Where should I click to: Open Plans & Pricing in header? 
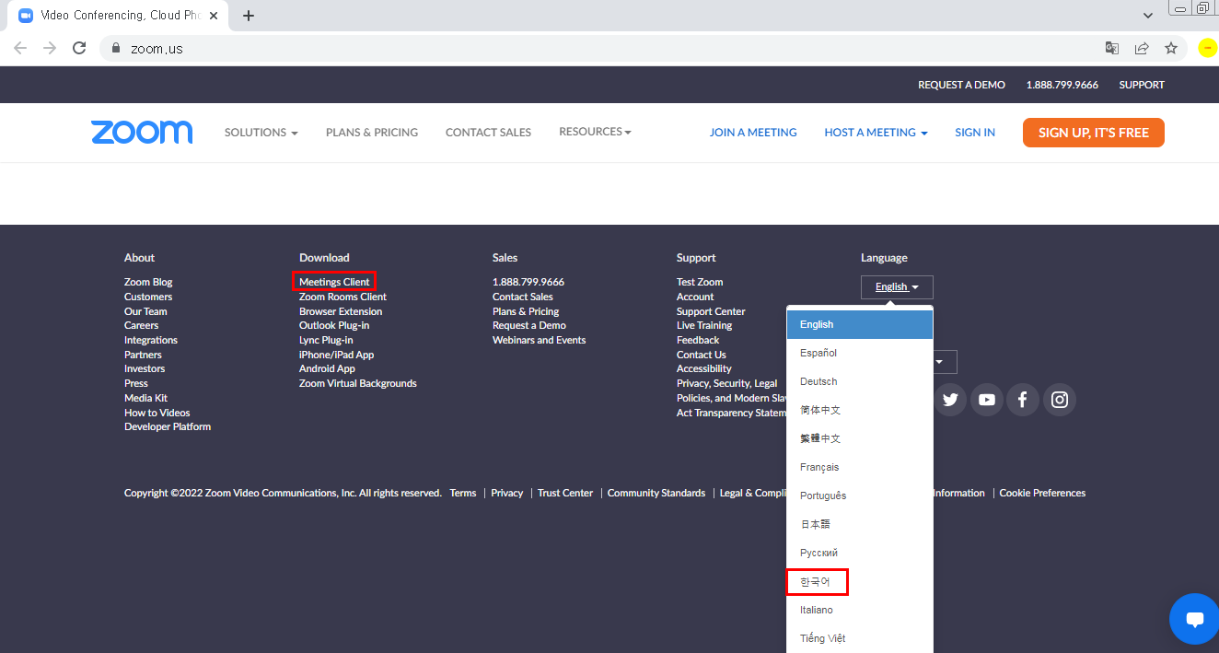(372, 133)
